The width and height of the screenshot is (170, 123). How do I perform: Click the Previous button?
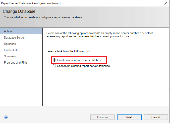[x=102, y=117]
